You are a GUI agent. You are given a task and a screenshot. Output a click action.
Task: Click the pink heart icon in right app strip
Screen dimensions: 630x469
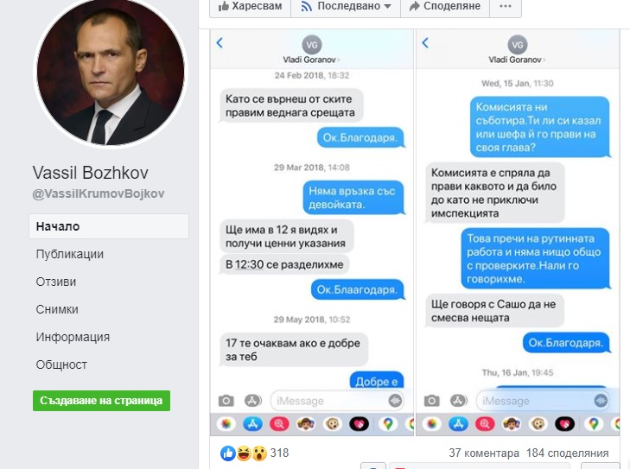[x=564, y=424]
